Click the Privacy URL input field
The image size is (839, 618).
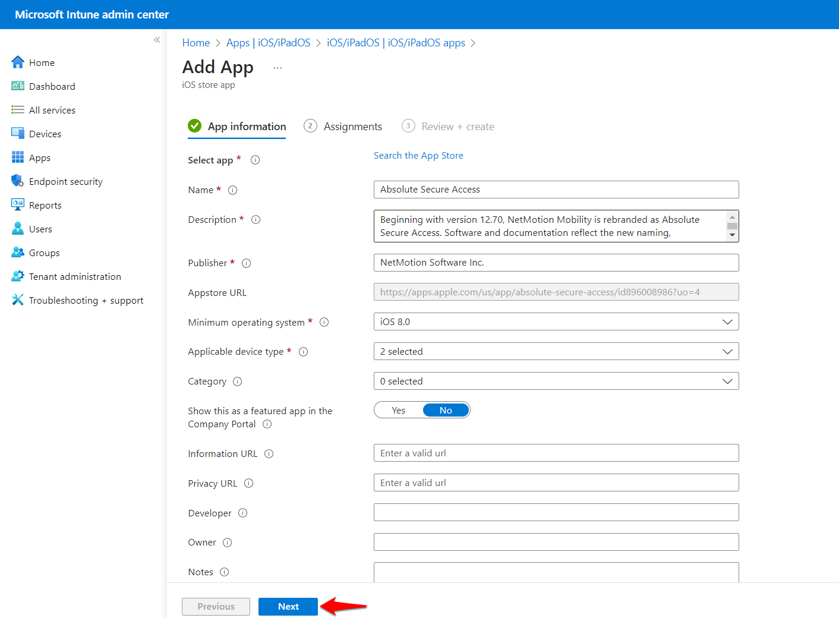pos(556,483)
